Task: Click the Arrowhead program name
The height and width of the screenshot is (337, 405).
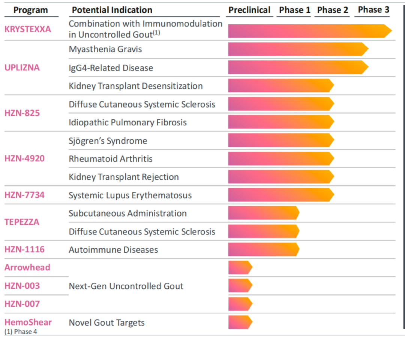Action: (27, 267)
